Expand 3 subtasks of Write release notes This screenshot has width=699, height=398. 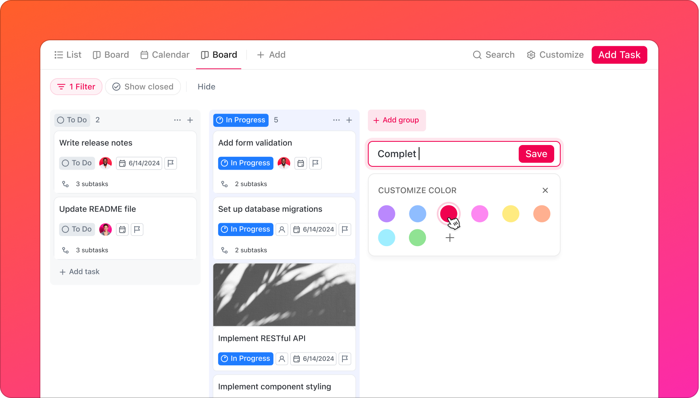(x=85, y=184)
